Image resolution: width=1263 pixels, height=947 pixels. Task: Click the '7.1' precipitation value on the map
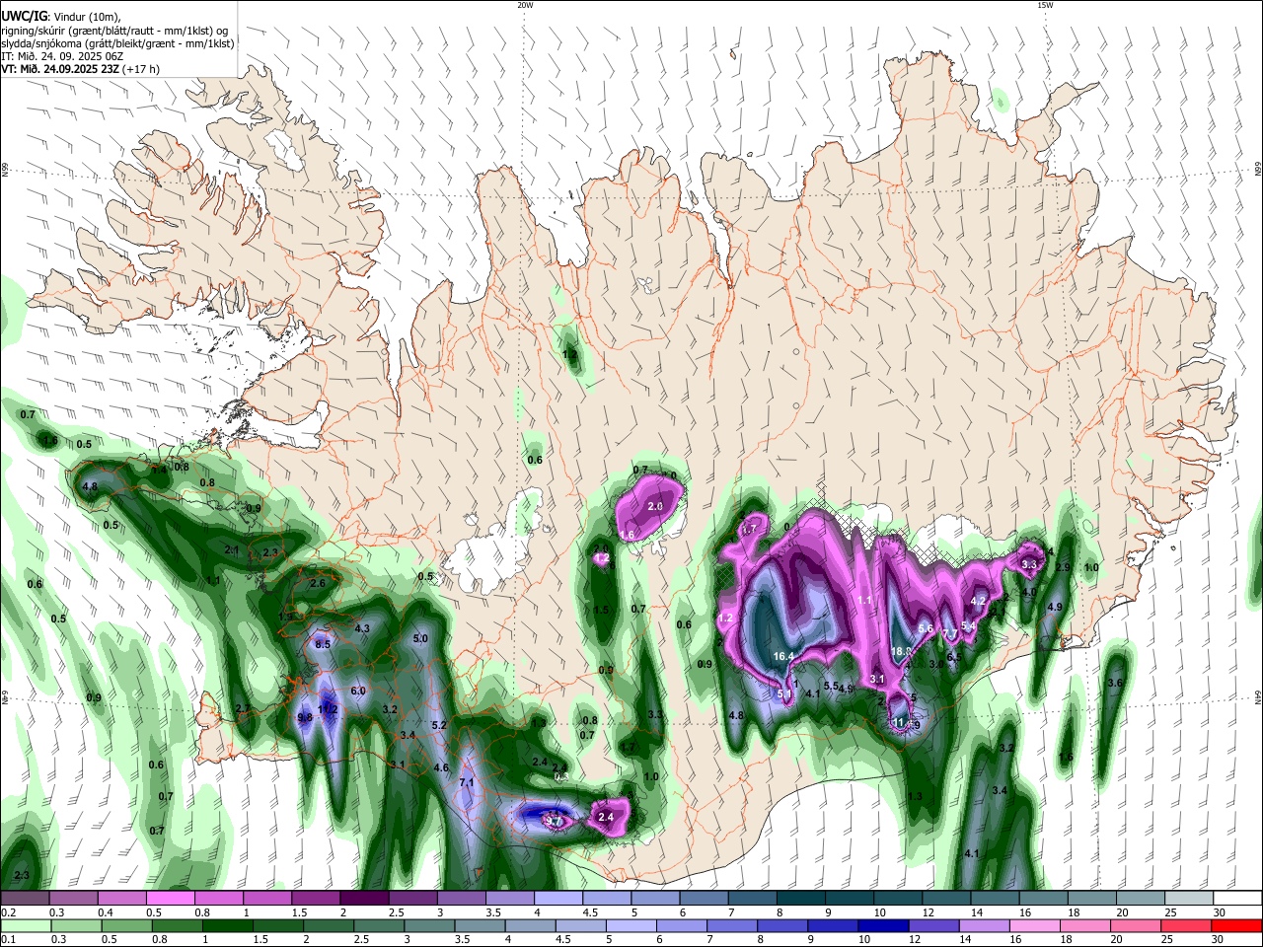[x=468, y=782]
